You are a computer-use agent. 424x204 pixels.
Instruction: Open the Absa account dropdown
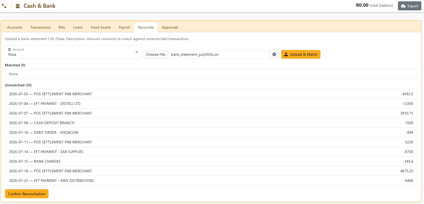[73, 52]
